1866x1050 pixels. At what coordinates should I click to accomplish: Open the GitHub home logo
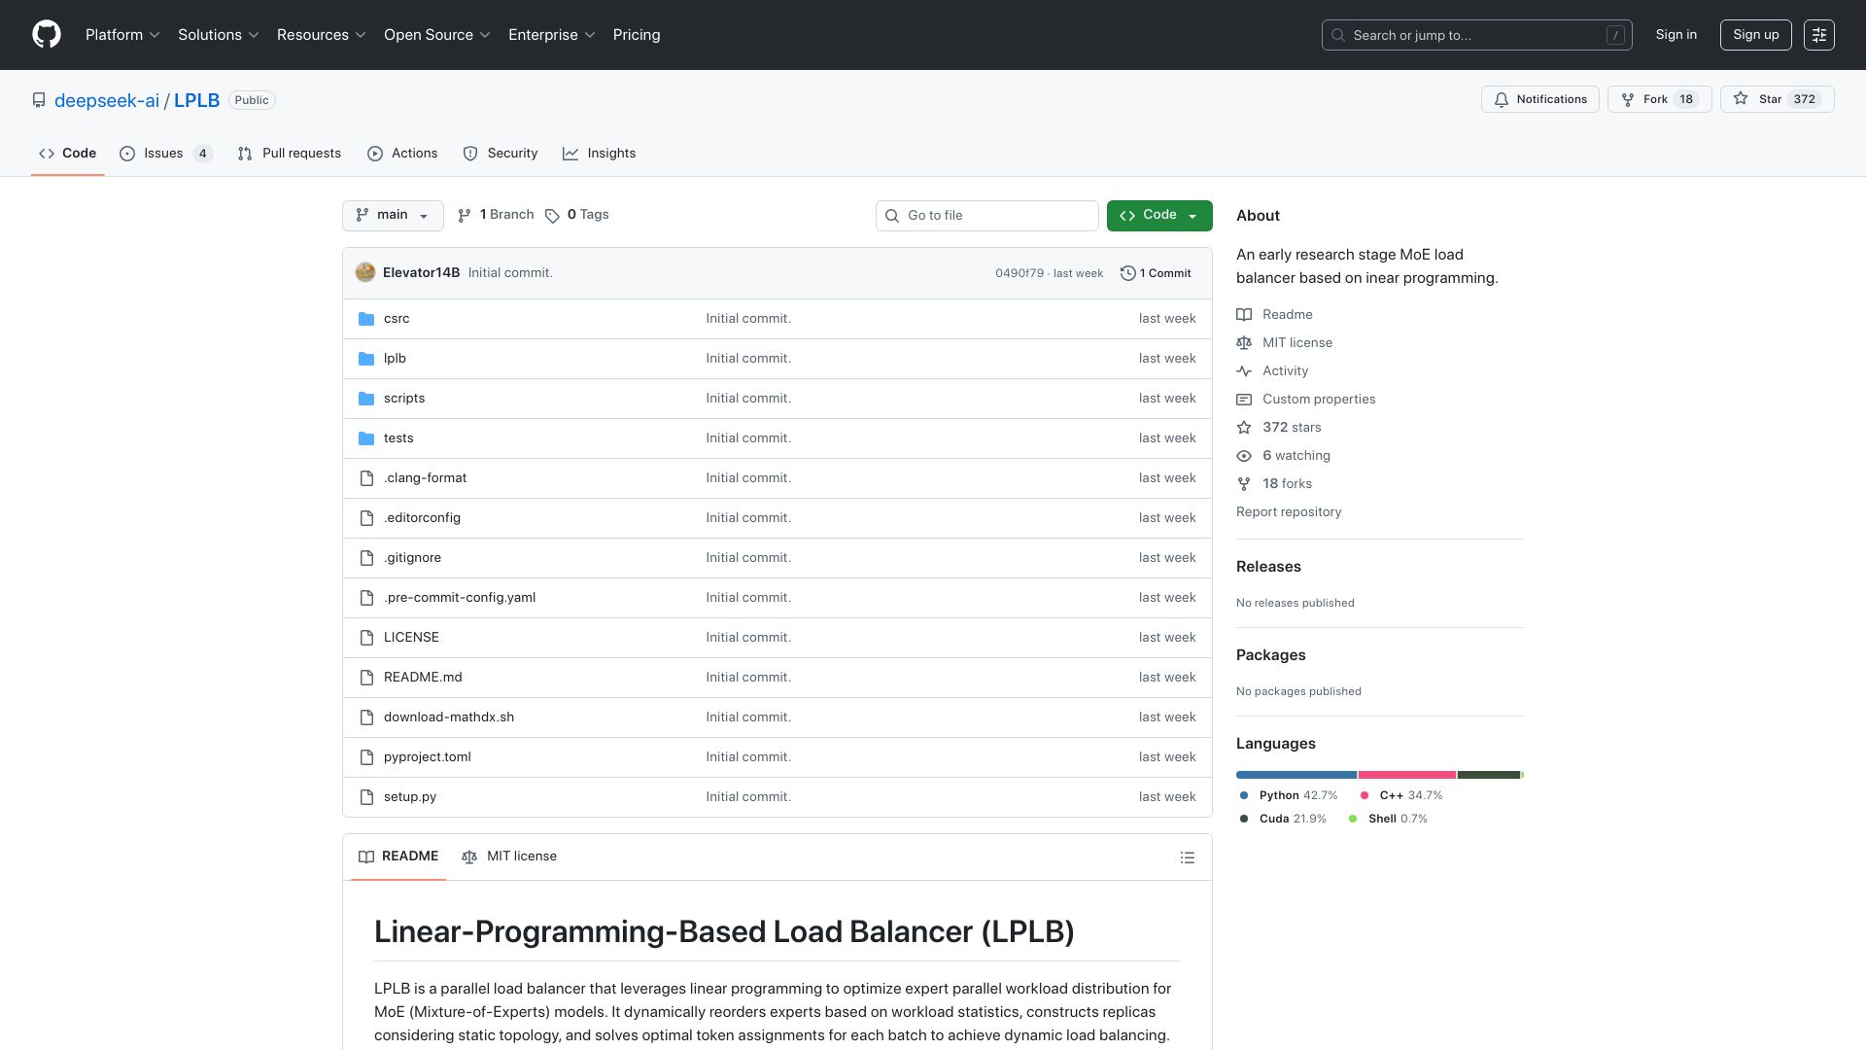coord(47,35)
